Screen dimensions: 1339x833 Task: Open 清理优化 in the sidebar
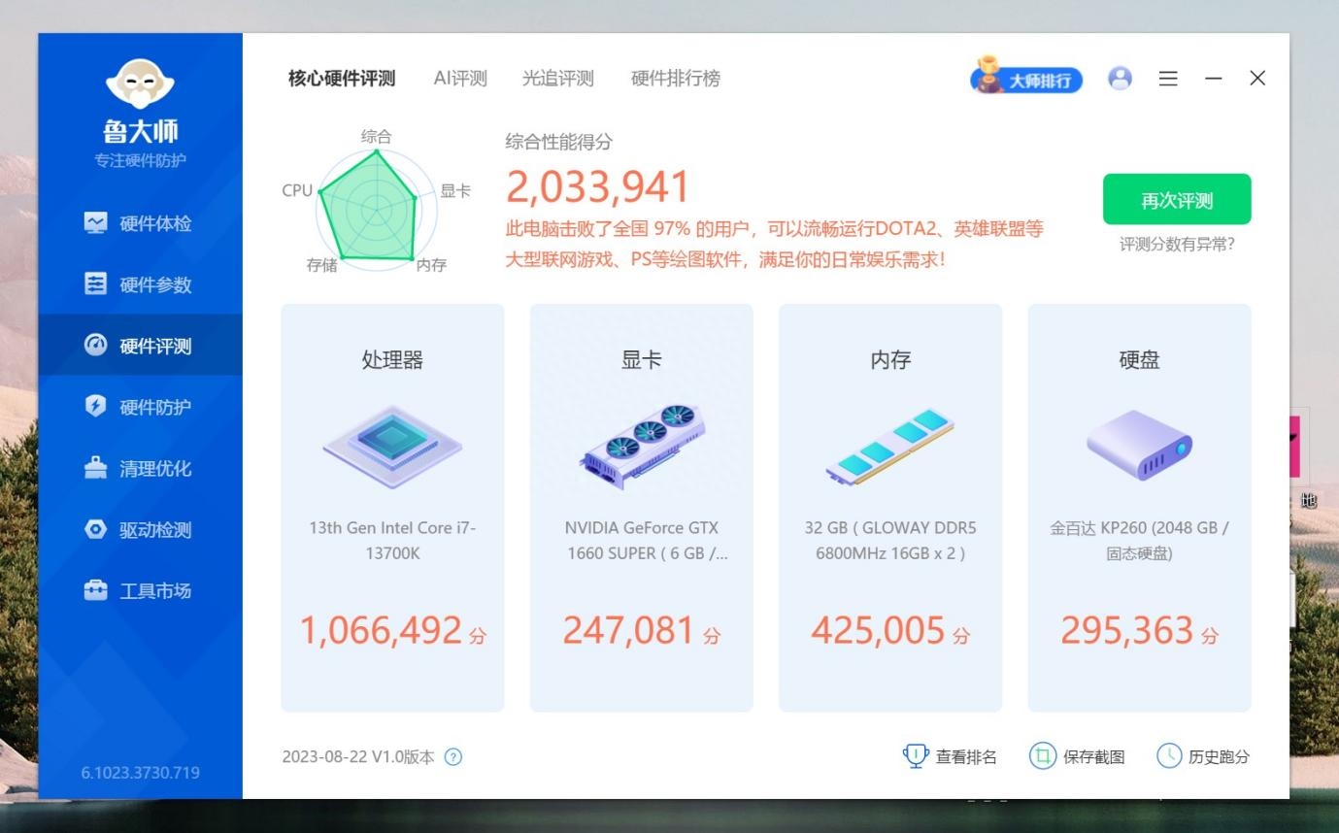pyautogui.click(x=140, y=468)
